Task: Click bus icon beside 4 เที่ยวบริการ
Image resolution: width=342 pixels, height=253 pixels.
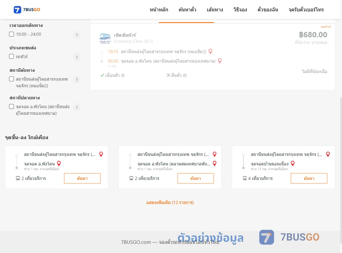Action: click(x=245, y=178)
